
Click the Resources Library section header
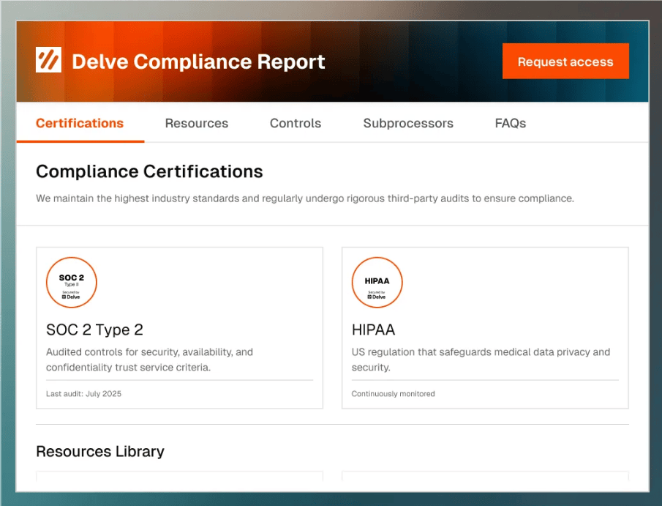(100, 451)
